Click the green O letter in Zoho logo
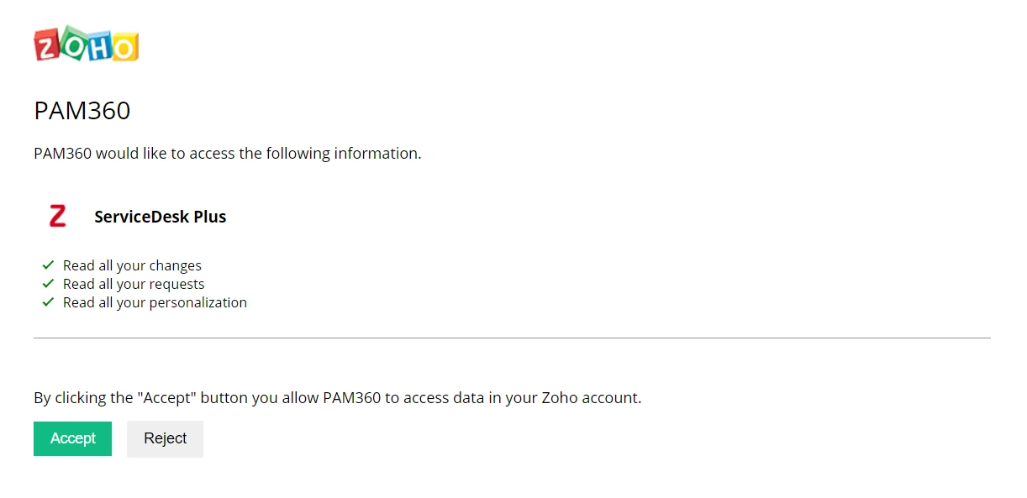The width and height of the screenshot is (1027, 498). pyautogui.click(x=73, y=45)
